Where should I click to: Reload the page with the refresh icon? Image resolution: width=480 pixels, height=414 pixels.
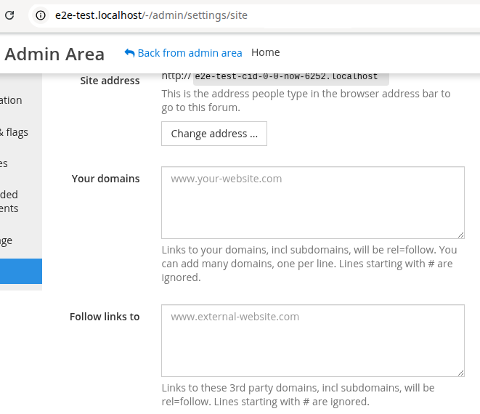click(x=9, y=15)
